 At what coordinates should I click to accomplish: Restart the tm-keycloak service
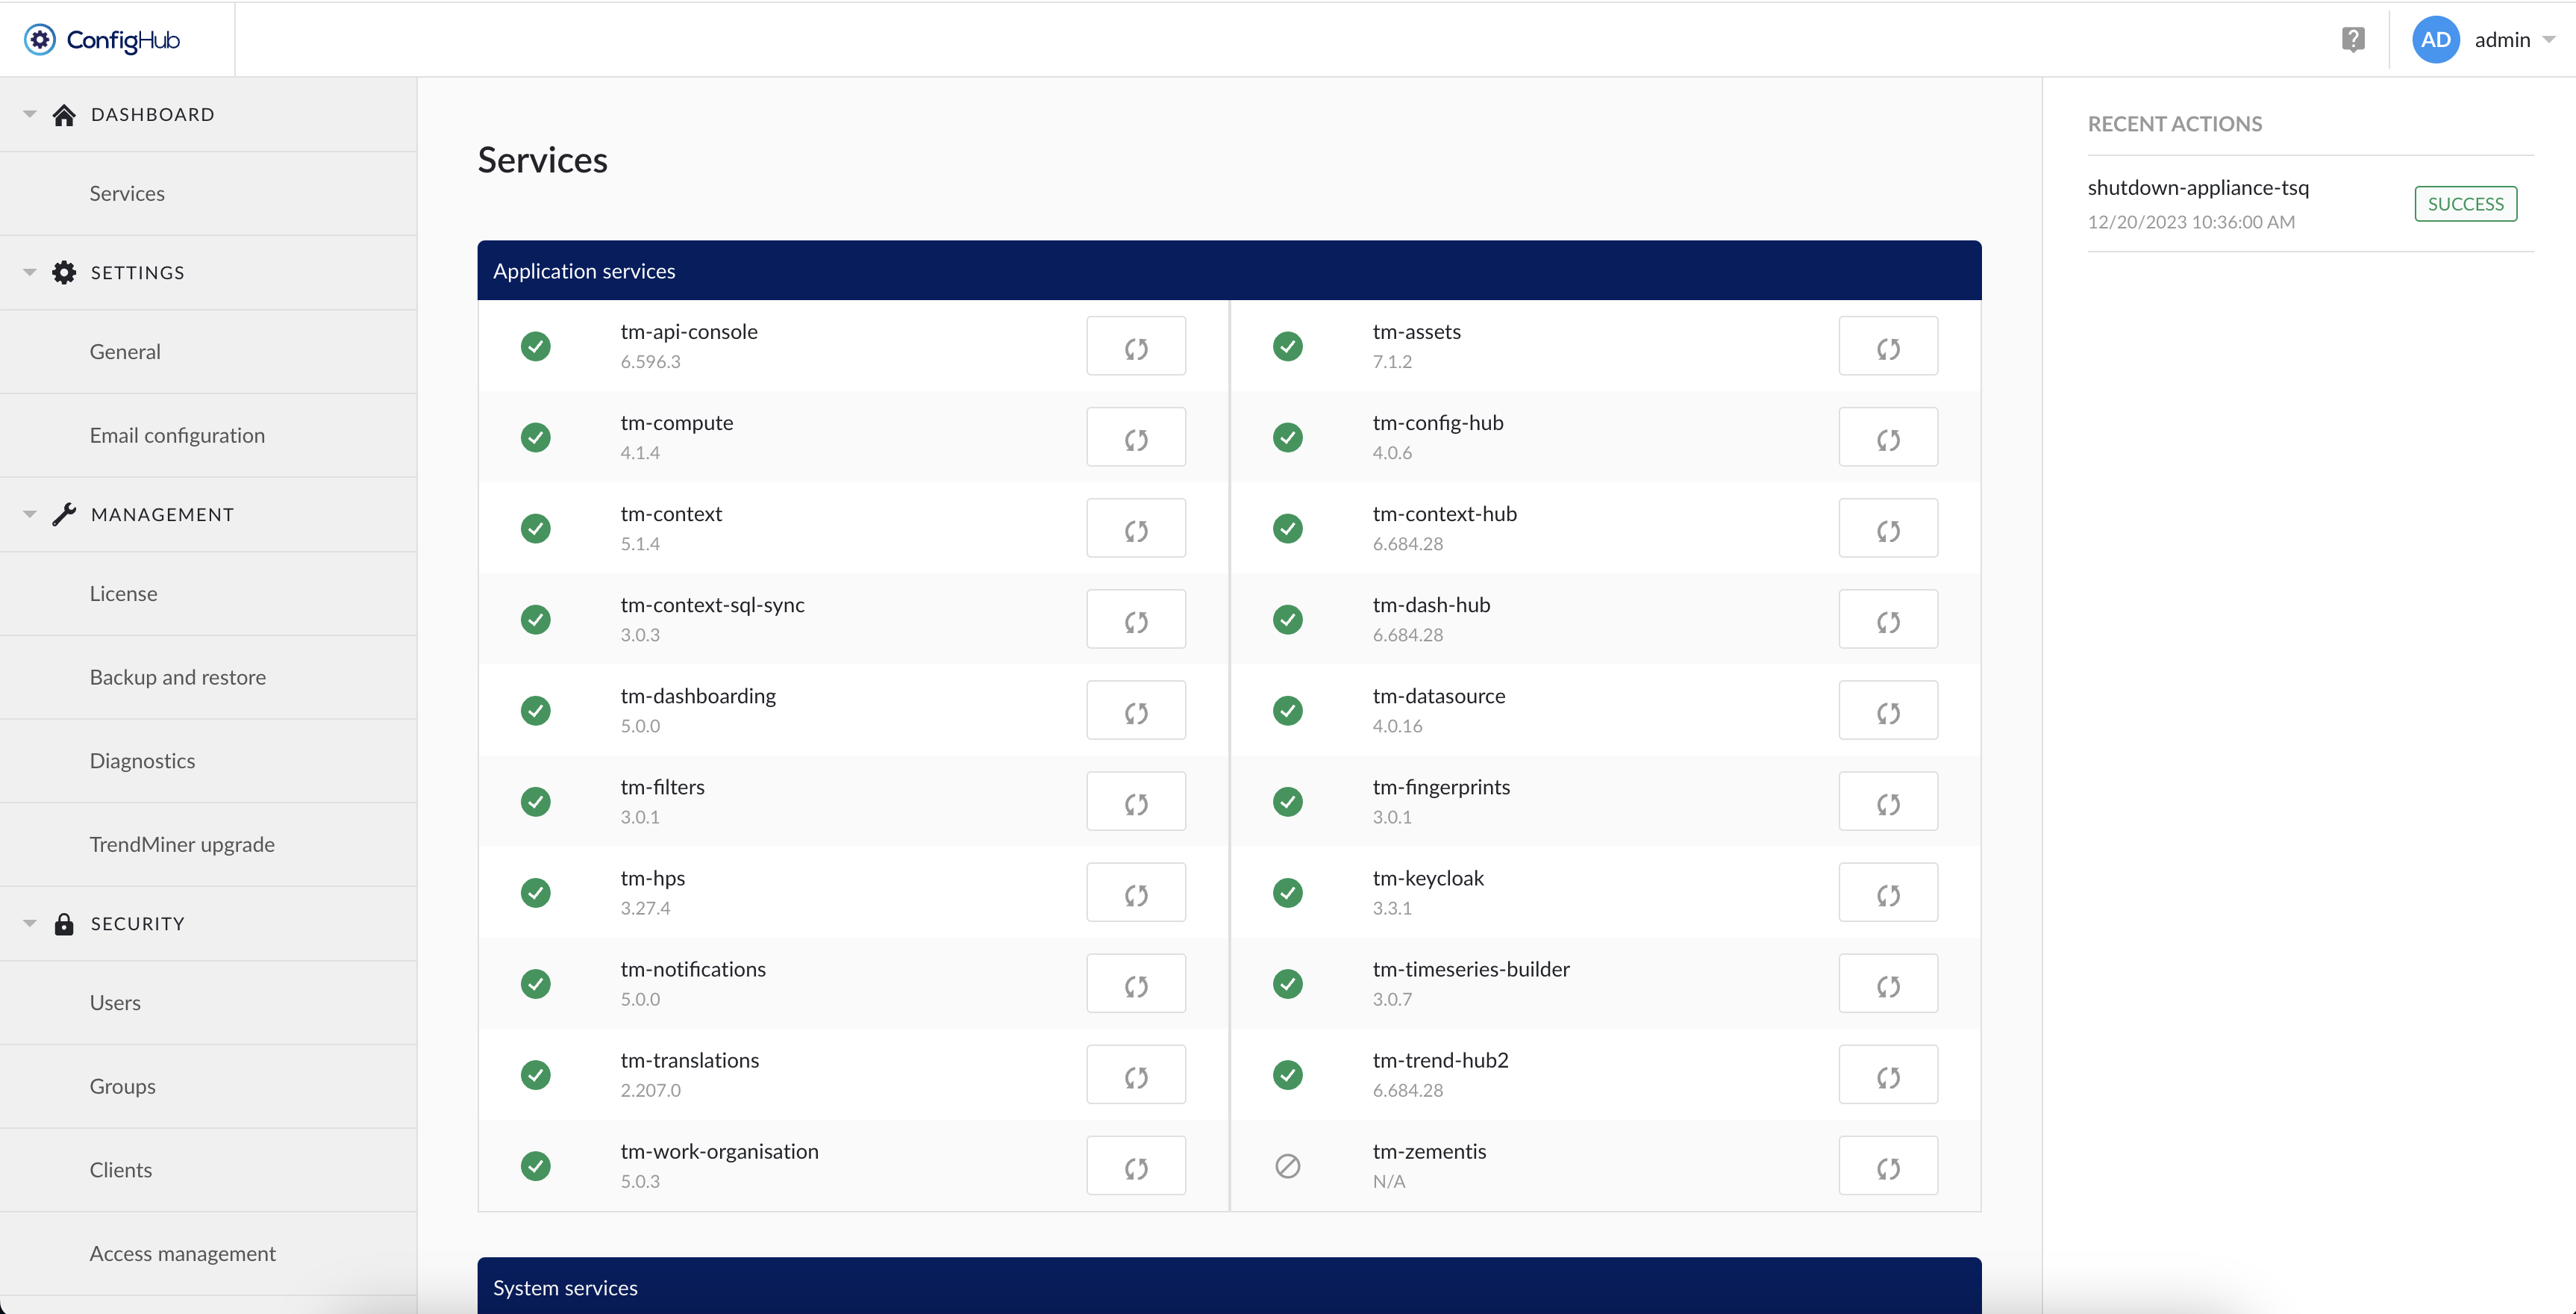pyautogui.click(x=1888, y=893)
